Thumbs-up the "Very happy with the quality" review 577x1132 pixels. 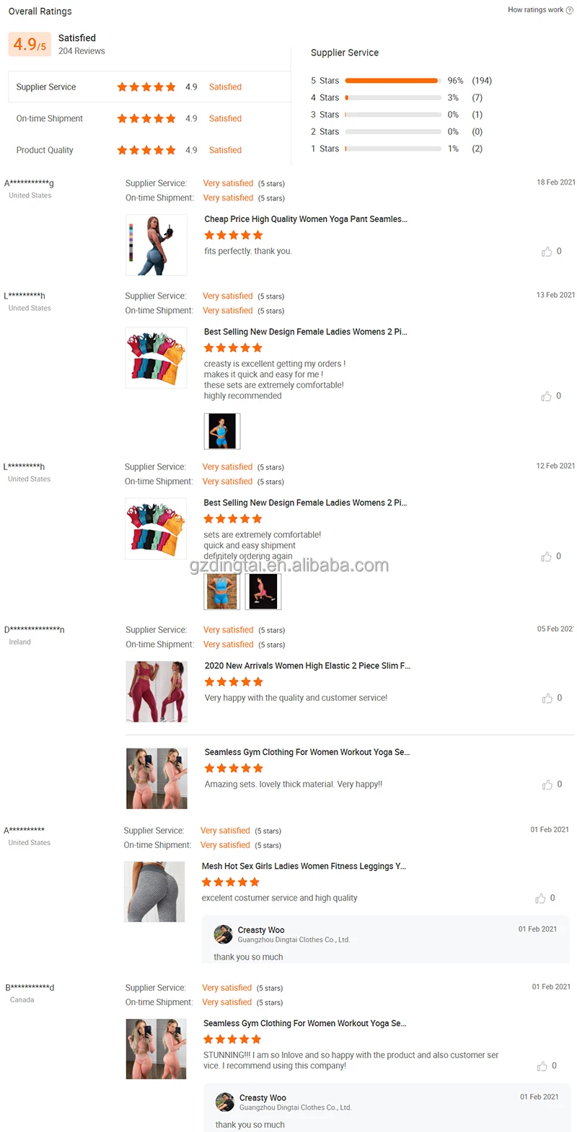pos(547,698)
